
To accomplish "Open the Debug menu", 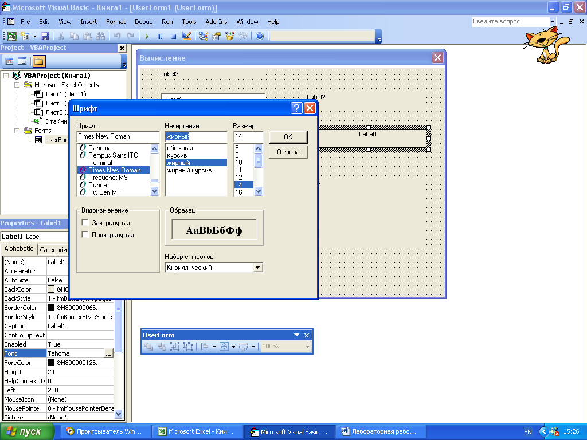I will click(144, 22).
